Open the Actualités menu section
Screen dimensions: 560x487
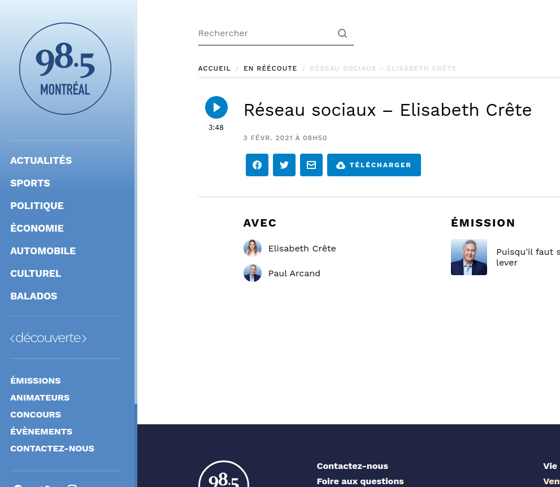pyautogui.click(x=41, y=160)
